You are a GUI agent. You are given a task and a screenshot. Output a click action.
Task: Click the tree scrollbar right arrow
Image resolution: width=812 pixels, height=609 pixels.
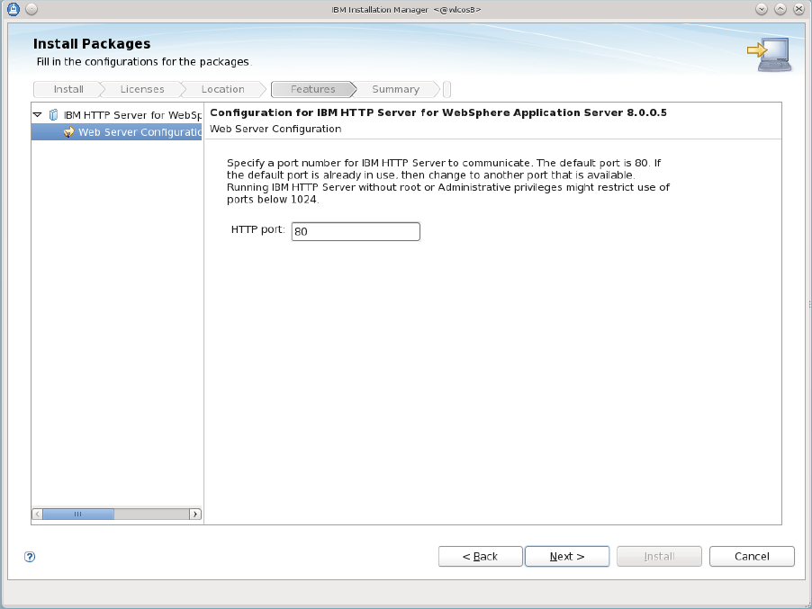coord(195,514)
